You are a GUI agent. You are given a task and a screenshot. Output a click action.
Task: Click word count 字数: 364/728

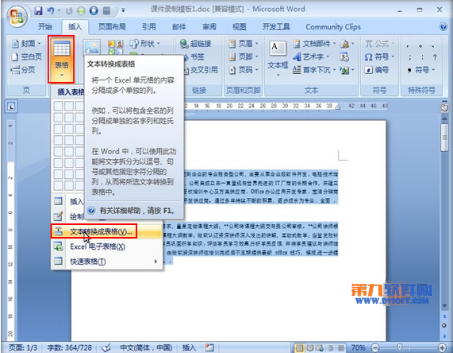coord(69,347)
